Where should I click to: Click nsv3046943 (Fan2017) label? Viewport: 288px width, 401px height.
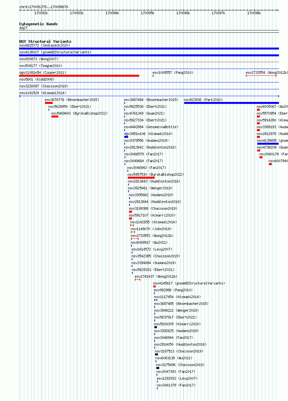[147, 168]
